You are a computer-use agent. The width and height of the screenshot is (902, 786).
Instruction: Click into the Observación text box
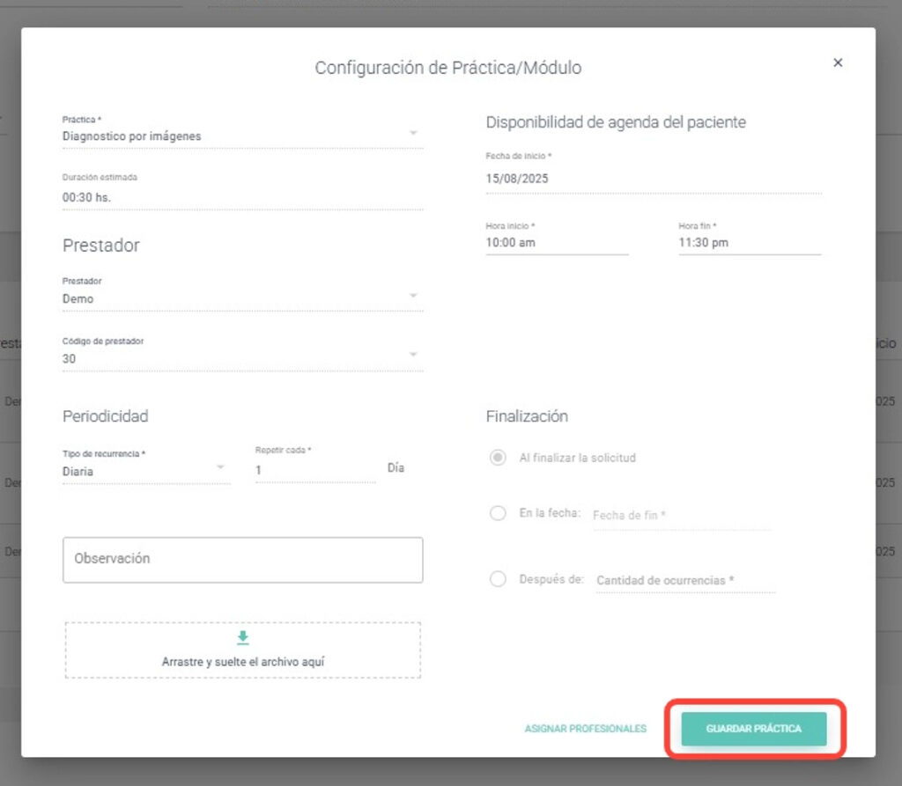click(x=242, y=560)
